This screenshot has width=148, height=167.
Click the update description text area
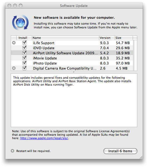pos(74,100)
